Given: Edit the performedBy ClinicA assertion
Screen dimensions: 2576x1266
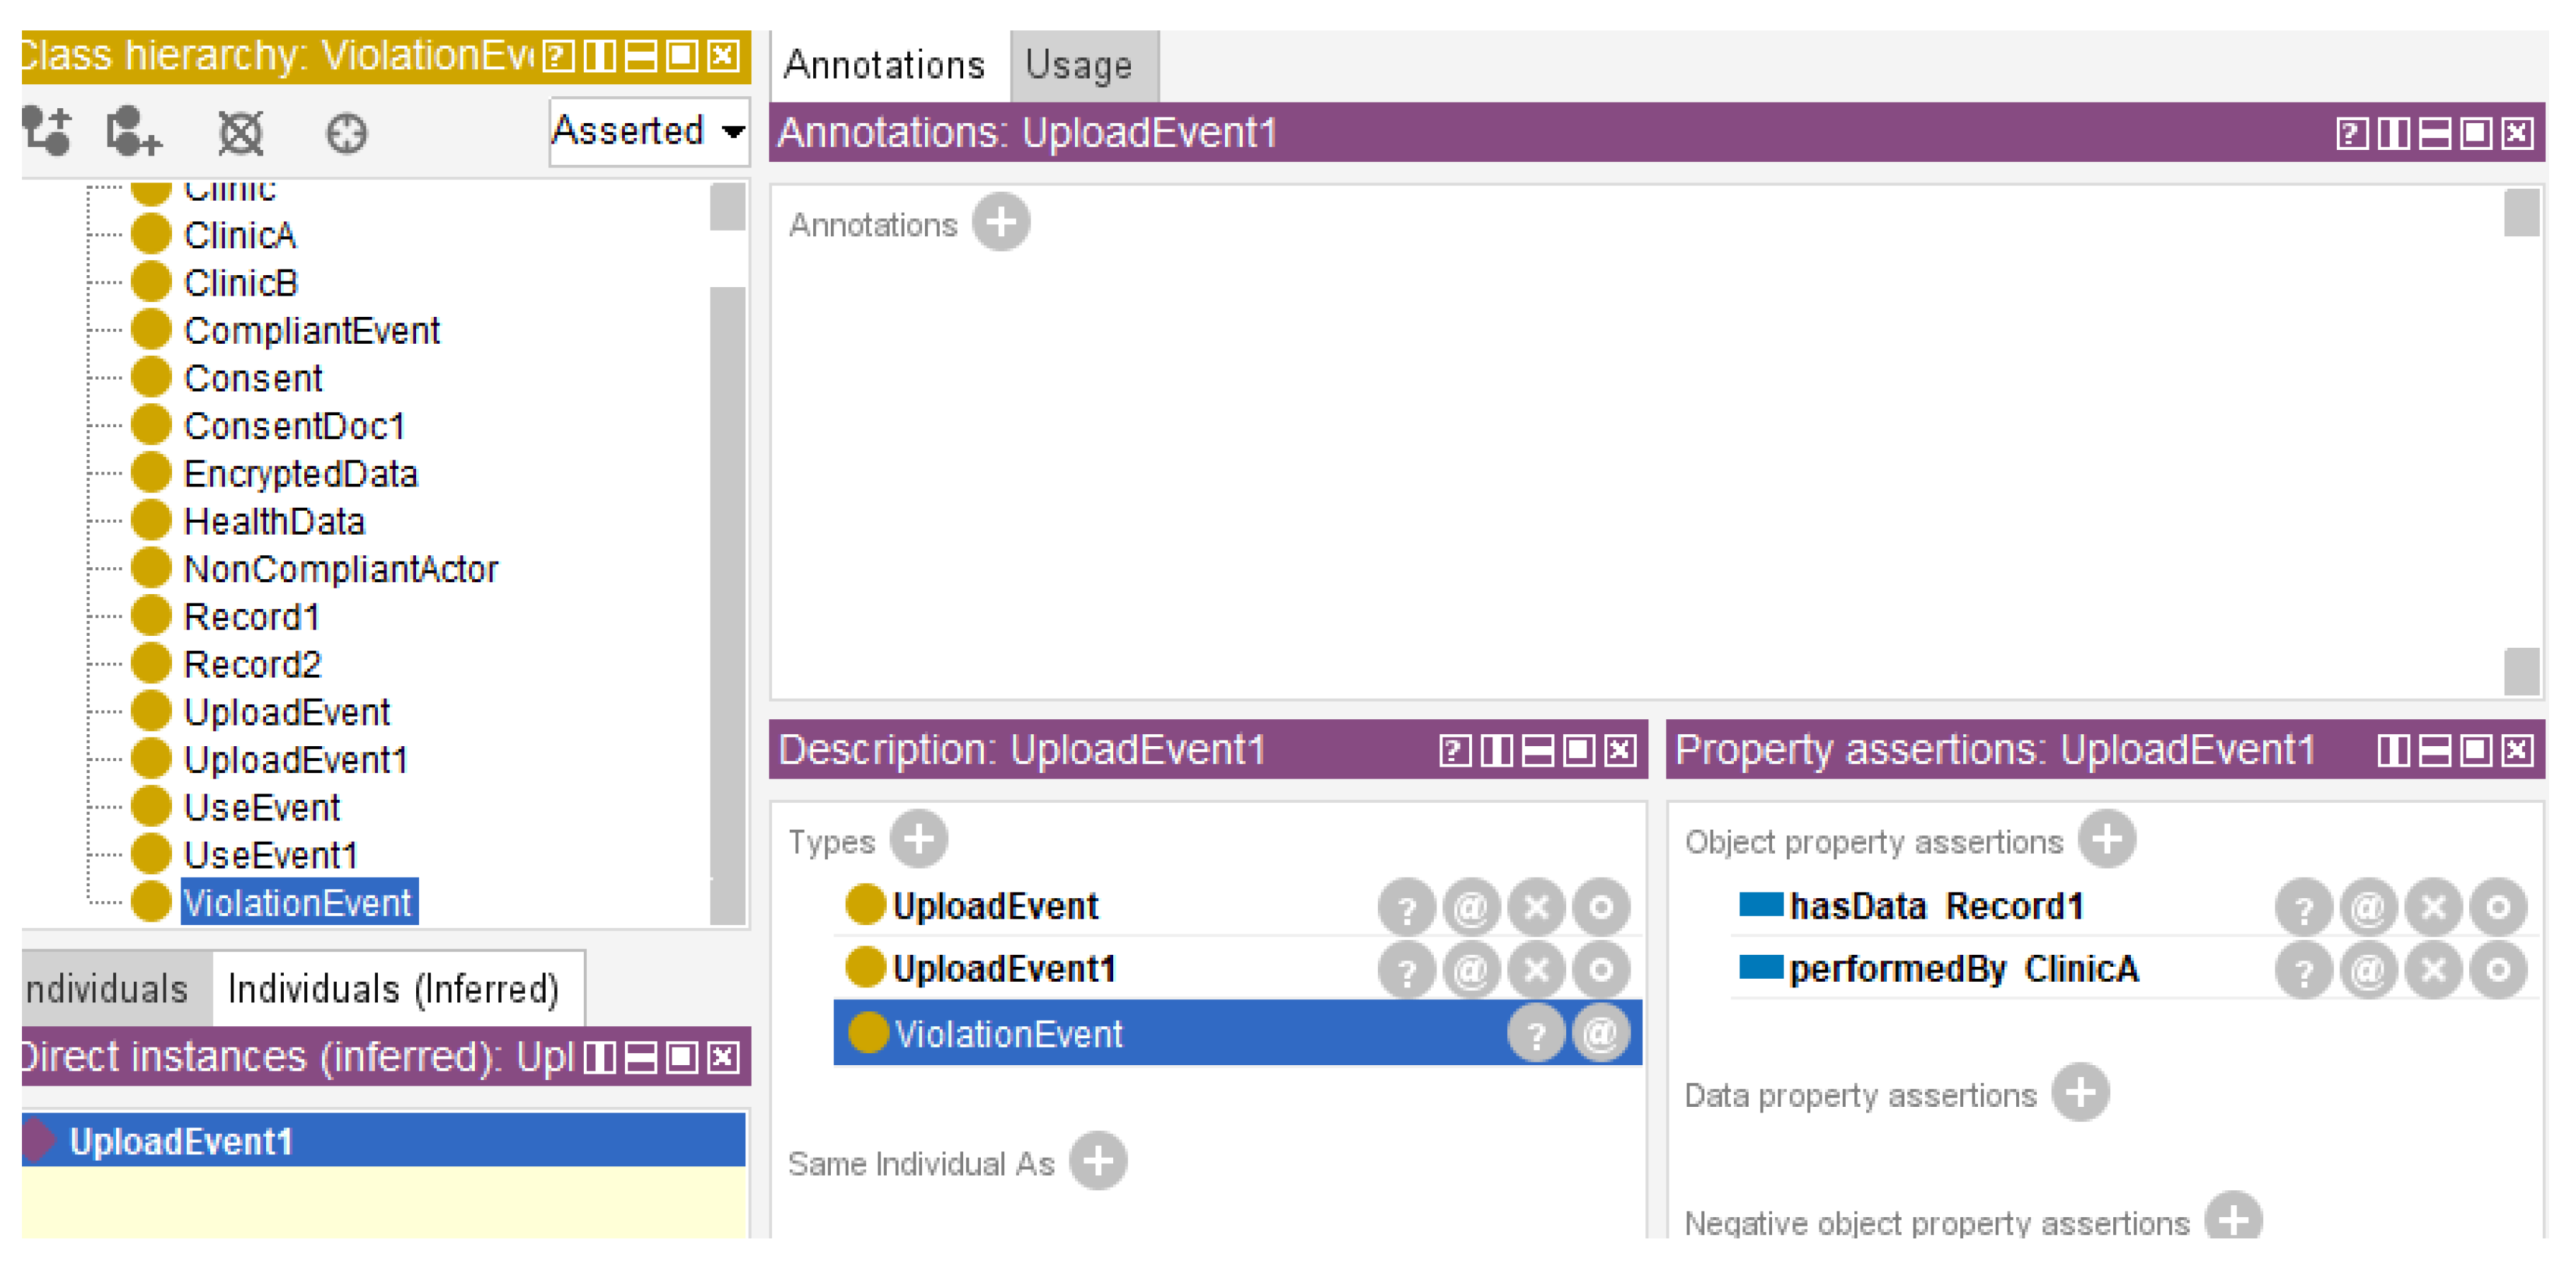Looking at the screenshot, I should click(x=2497, y=969).
